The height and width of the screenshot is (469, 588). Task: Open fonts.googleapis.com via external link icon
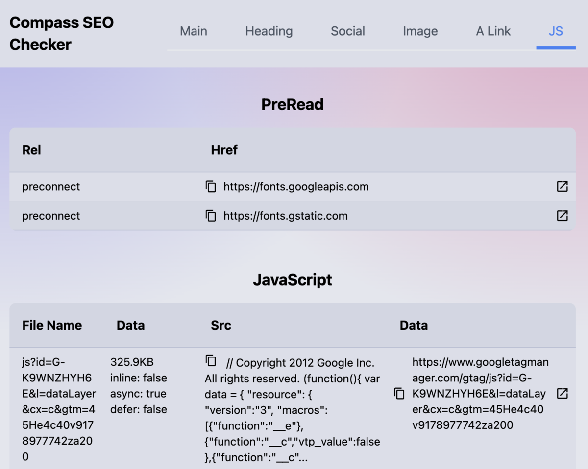click(562, 186)
